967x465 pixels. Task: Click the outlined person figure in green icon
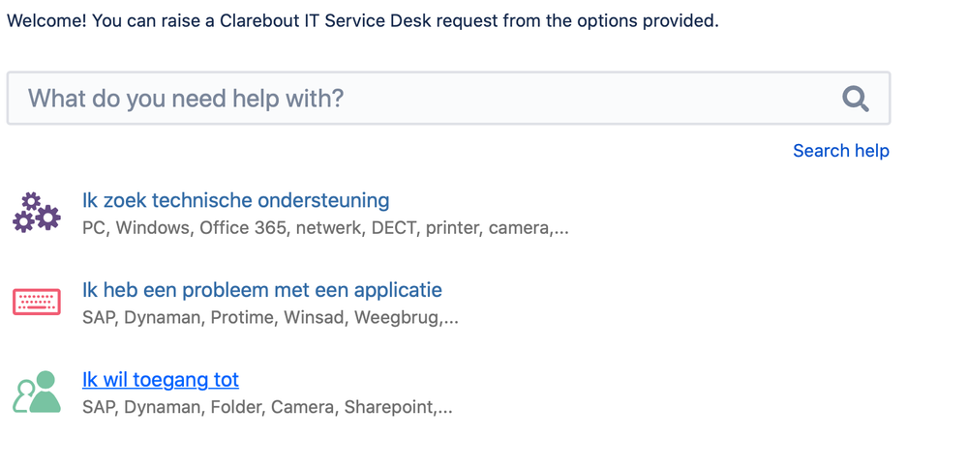pos(23,396)
